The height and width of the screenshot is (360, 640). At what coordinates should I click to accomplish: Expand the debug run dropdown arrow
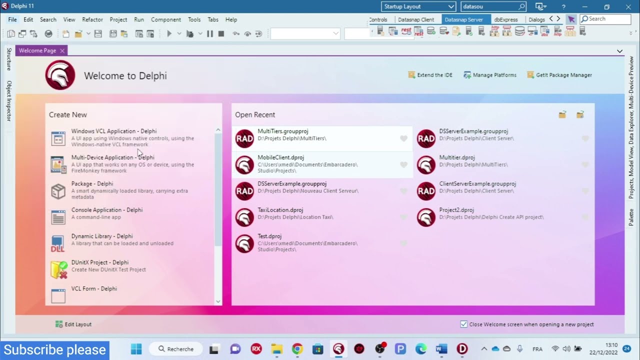200,34
